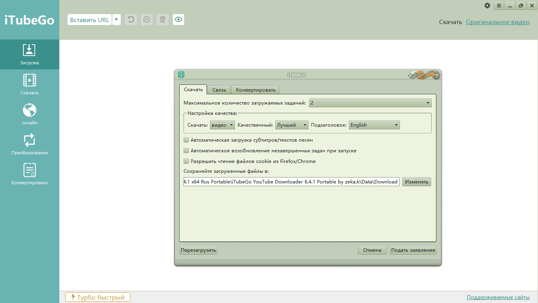Open the Преобразование conversion section

tap(30, 144)
